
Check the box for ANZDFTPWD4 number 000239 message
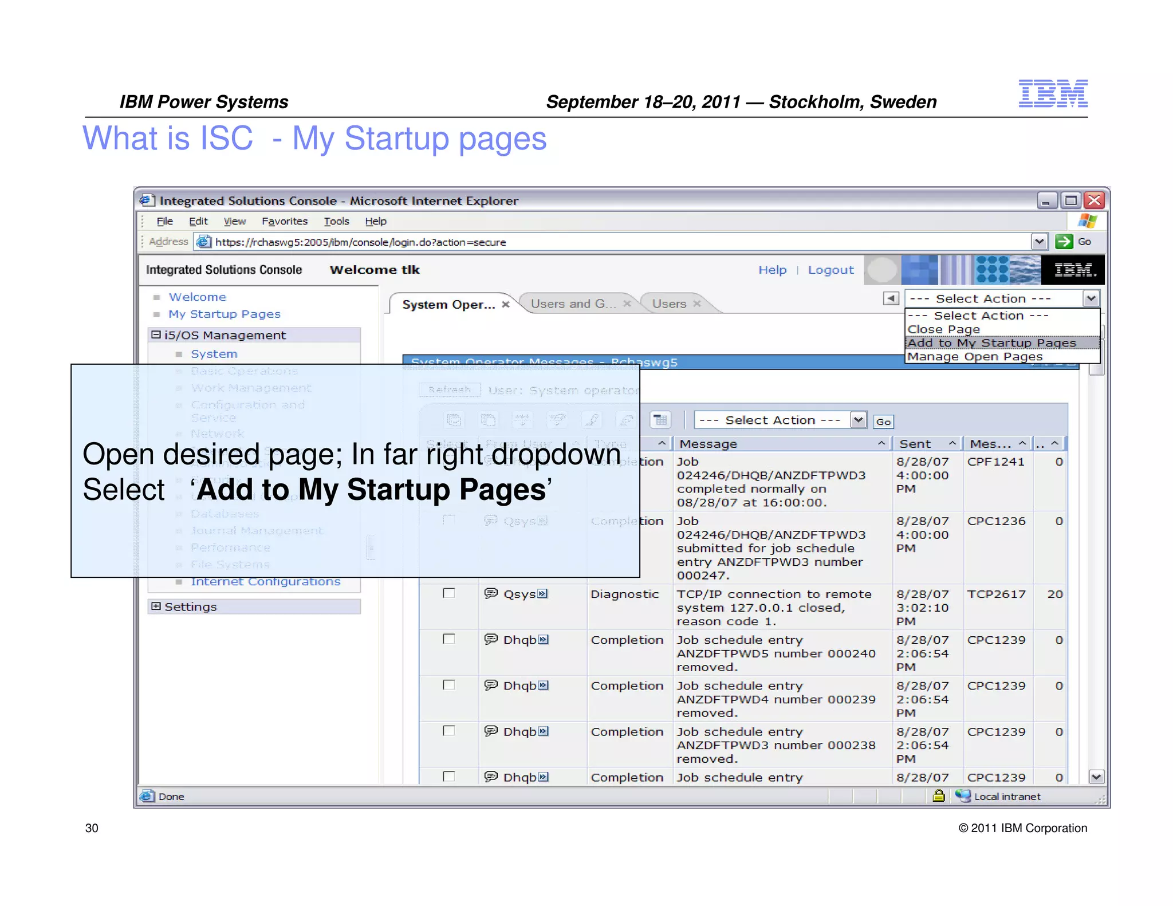tap(449, 685)
